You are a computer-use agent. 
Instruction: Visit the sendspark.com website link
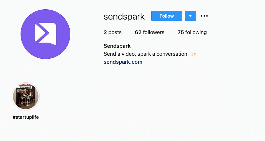pyautogui.click(x=123, y=62)
